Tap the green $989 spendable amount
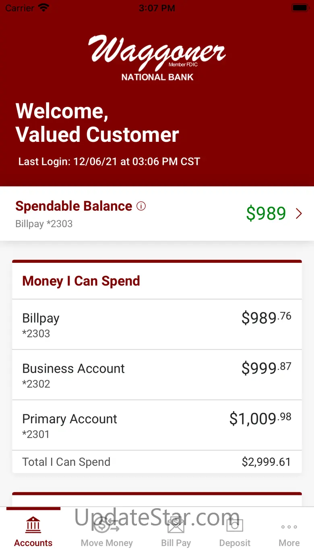Screen dimensions: 314x559 coord(266,214)
